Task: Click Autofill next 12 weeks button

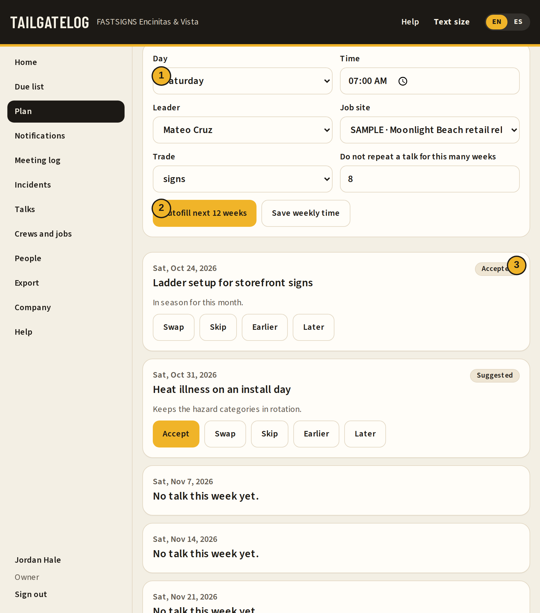Action: click(x=205, y=213)
